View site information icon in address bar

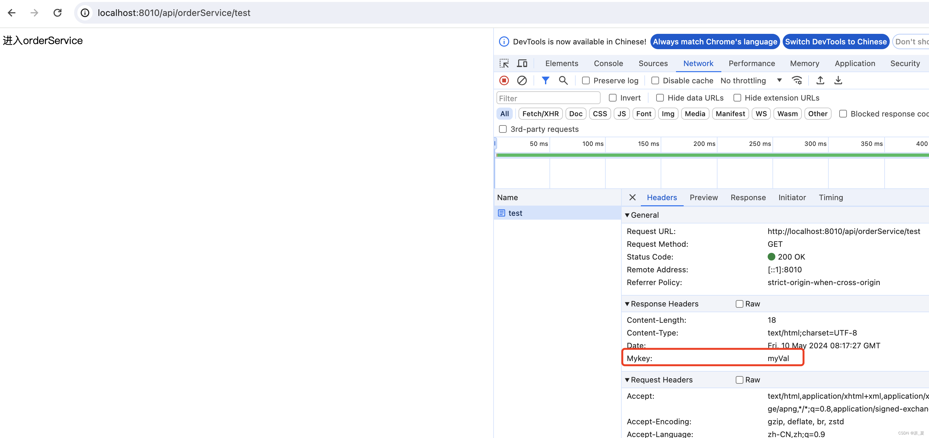click(85, 13)
